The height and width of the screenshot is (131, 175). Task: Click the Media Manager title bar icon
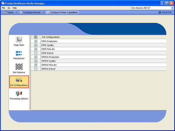(x=3, y=3)
